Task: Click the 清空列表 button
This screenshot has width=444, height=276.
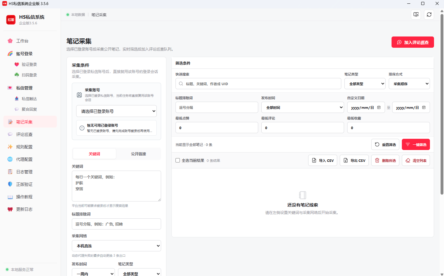Action: (416, 160)
